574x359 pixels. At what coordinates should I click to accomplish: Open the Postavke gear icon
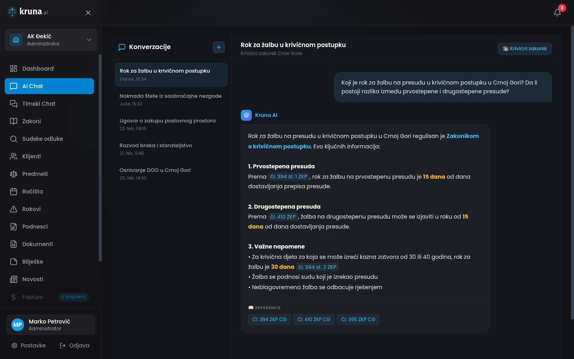tap(15, 345)
